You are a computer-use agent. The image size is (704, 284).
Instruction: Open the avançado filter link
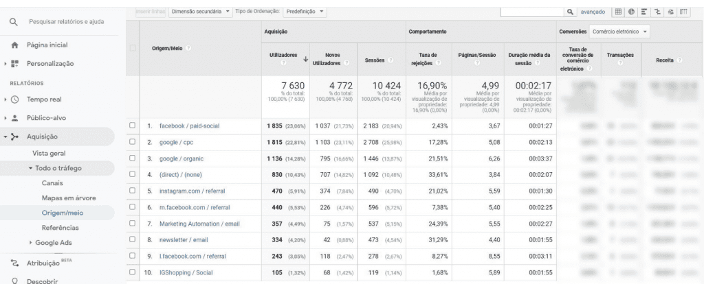tap(593, 12)
